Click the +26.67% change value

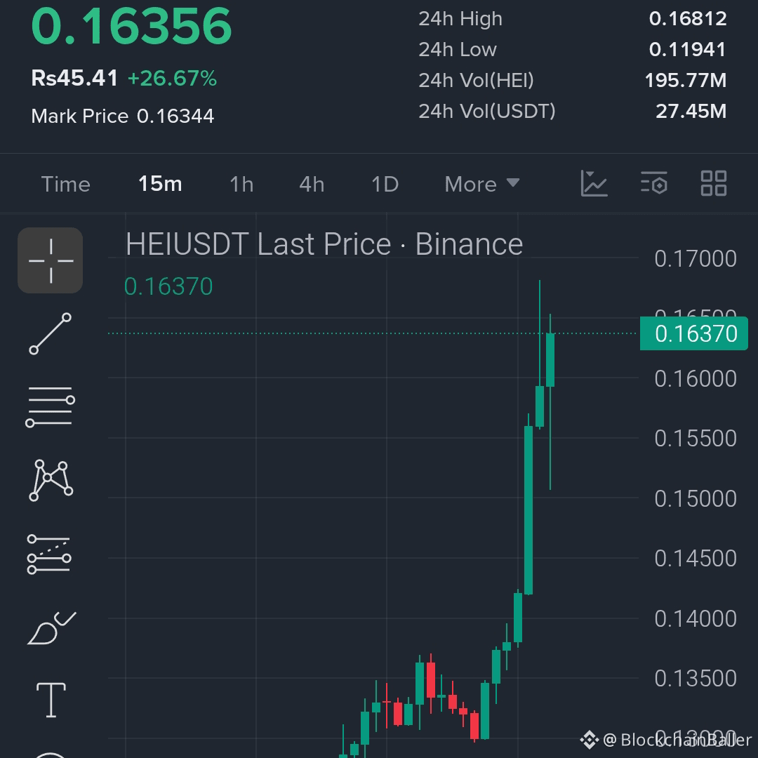172,79
